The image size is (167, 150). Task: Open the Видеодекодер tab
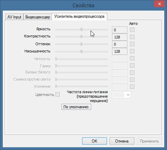coord(38,17)
